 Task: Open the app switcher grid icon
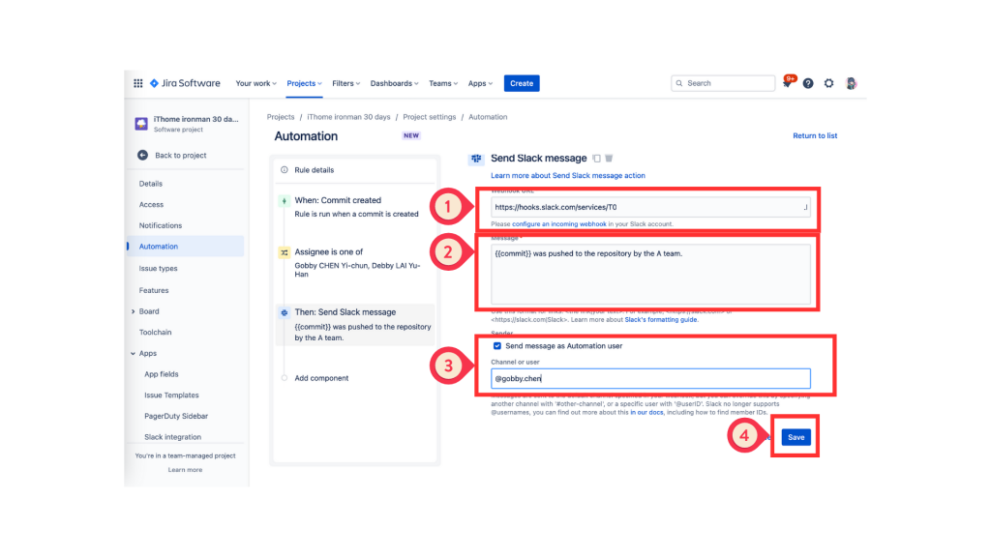[137, 83]
